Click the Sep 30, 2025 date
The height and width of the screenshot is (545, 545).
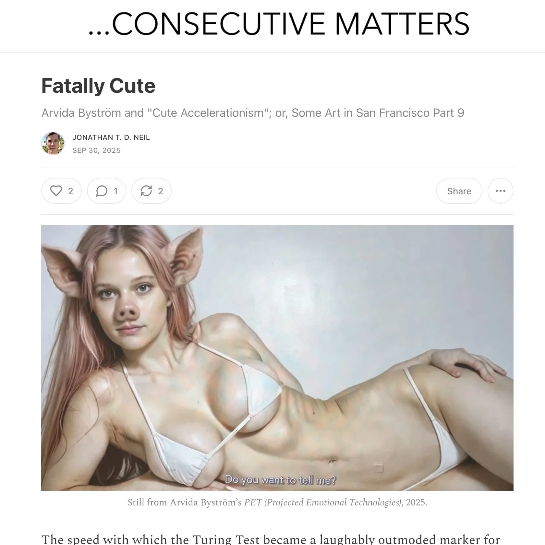click(97, 151)
